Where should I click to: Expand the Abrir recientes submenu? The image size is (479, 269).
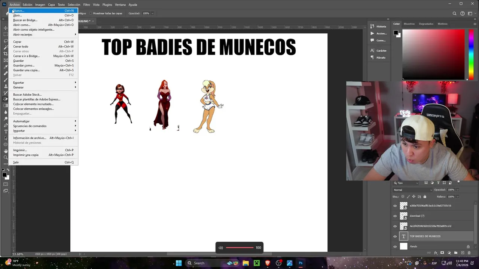(x=43, y=34)
